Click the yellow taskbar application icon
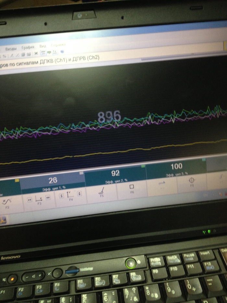Viewport: 227px width, 303px height. pyautogui.click(x=3, y=221)
